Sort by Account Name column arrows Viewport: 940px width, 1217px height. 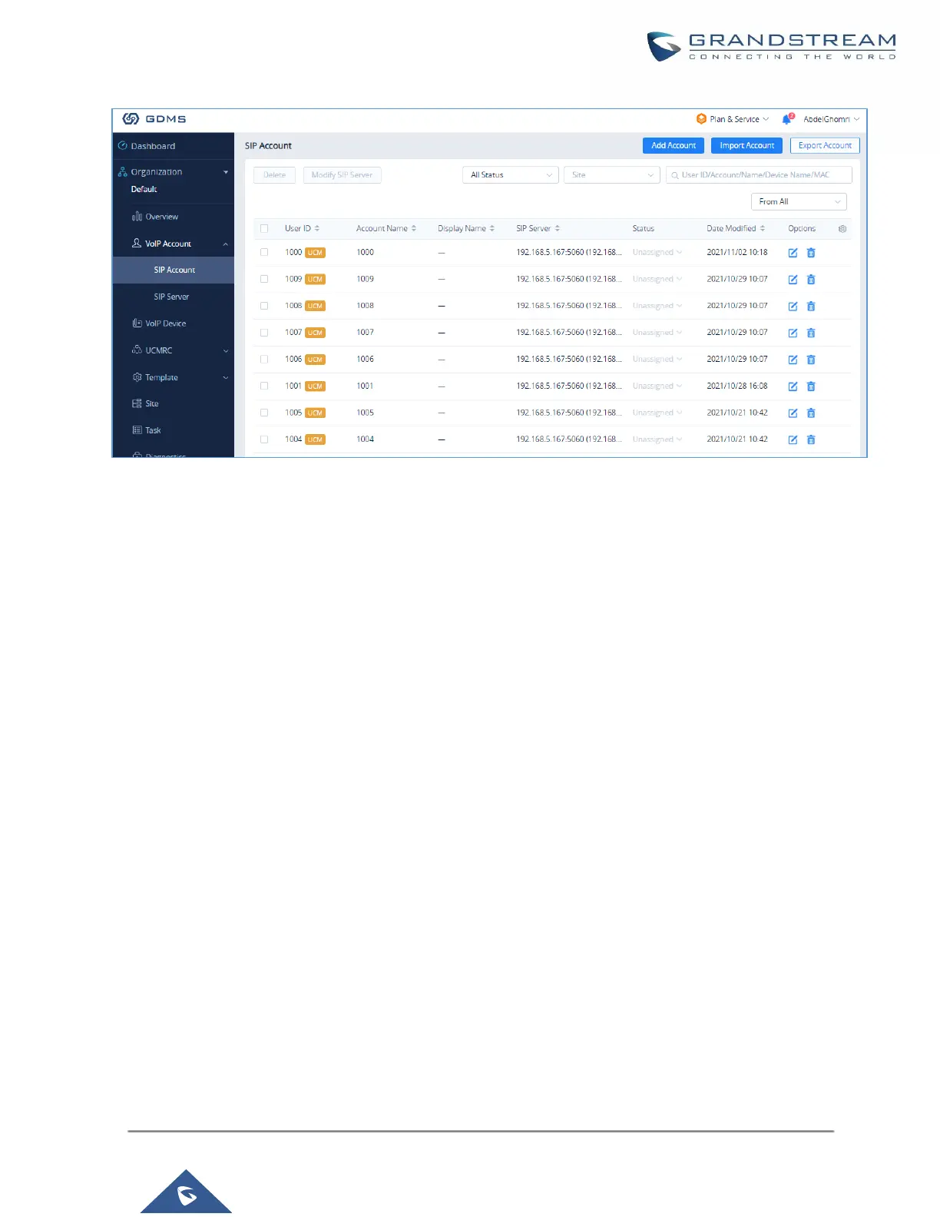point(414,229)
